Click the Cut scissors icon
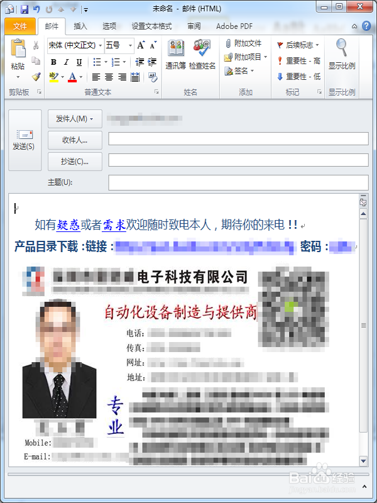The width and height of the screenshot is (377, 503). [x=36, y=45]
